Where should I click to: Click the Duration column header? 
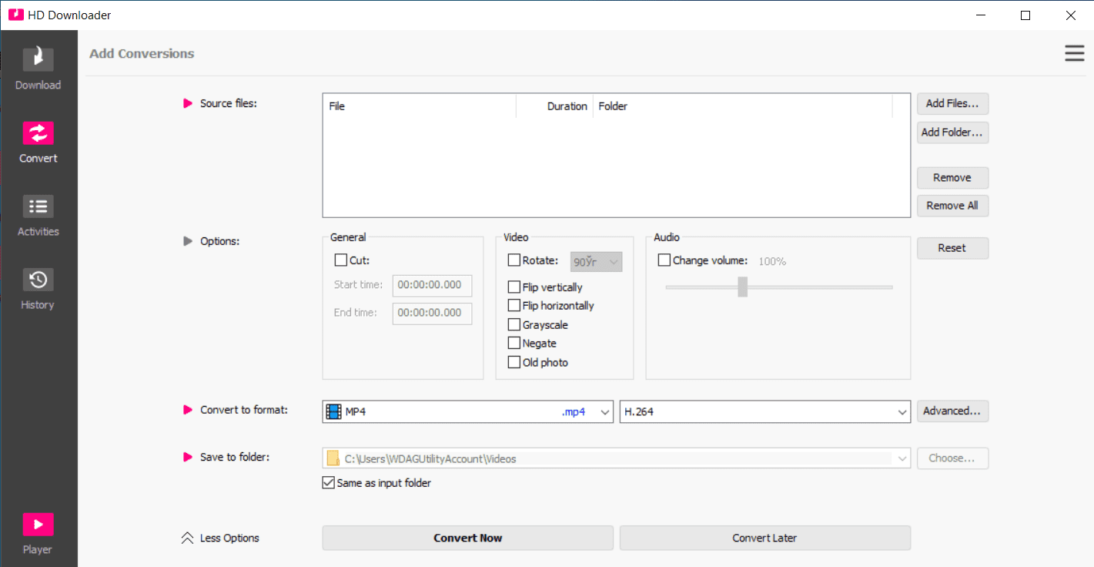pyautogui.click(x=567, y=106)
